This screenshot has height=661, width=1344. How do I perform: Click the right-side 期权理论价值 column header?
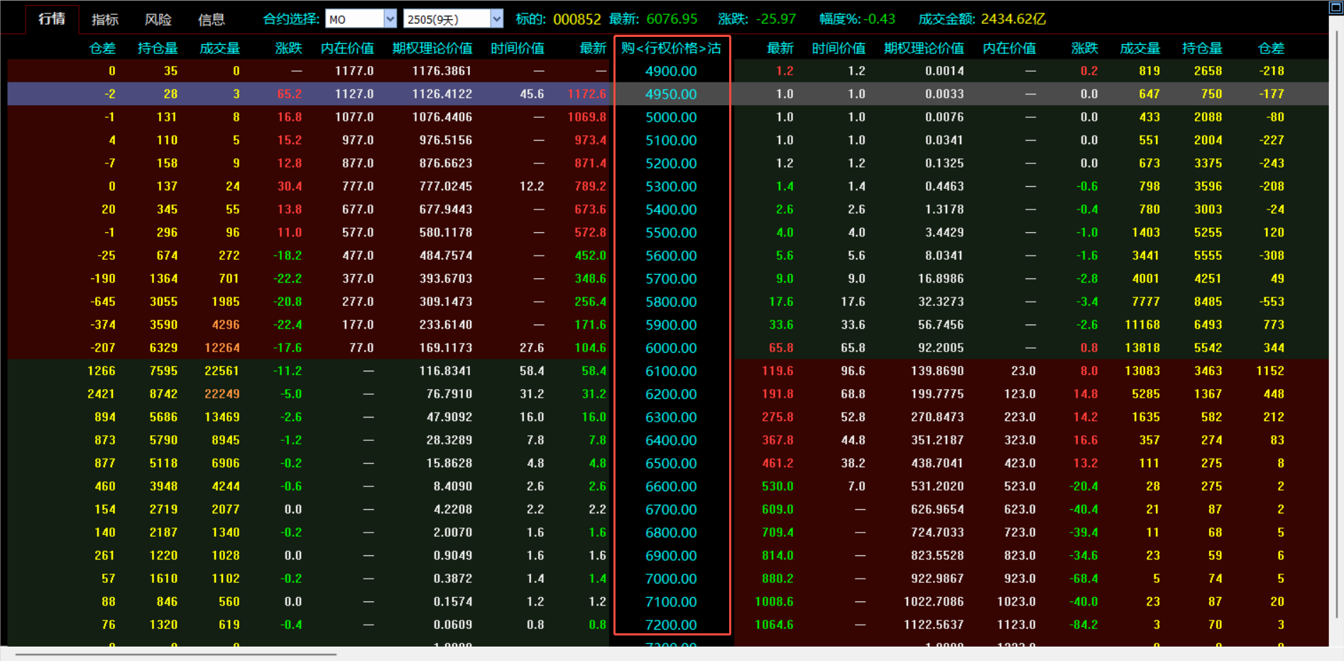(923, 48)
